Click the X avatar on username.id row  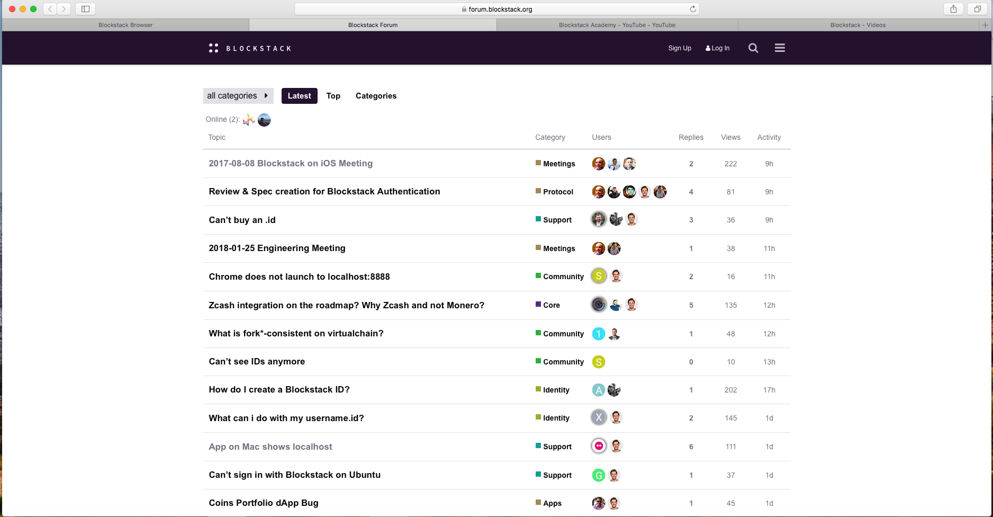point(599,417)
